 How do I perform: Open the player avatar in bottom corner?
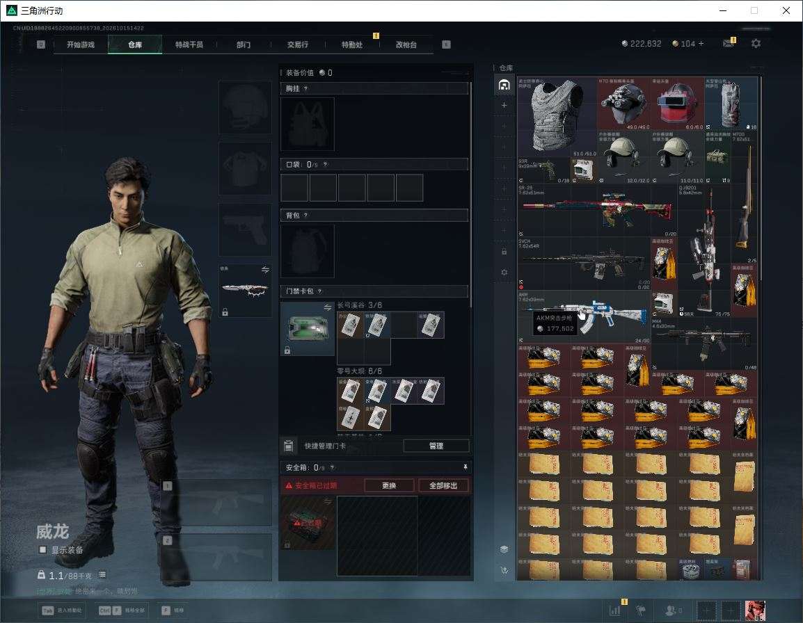[x=755, y=610]
